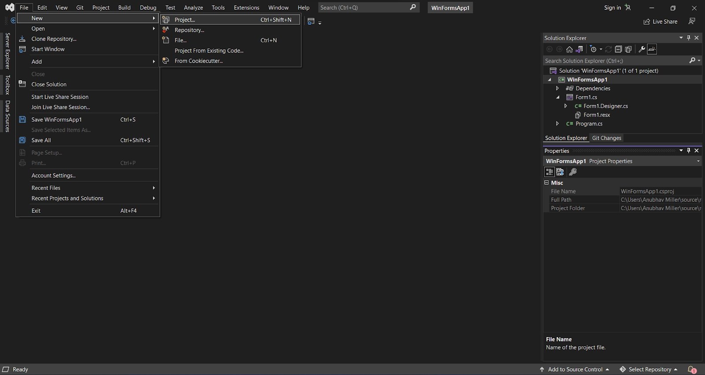The height and width of the screenshot is (375, 705).
Task: Pin the Properties panel
Action: coord(689,151)
